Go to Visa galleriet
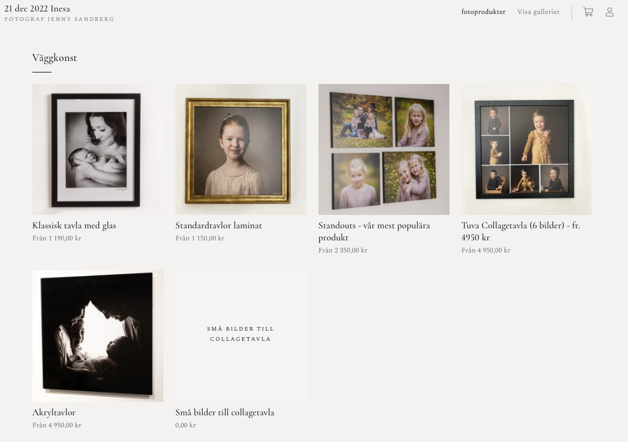This screenshot has height=442, width=628. point(538,12)
